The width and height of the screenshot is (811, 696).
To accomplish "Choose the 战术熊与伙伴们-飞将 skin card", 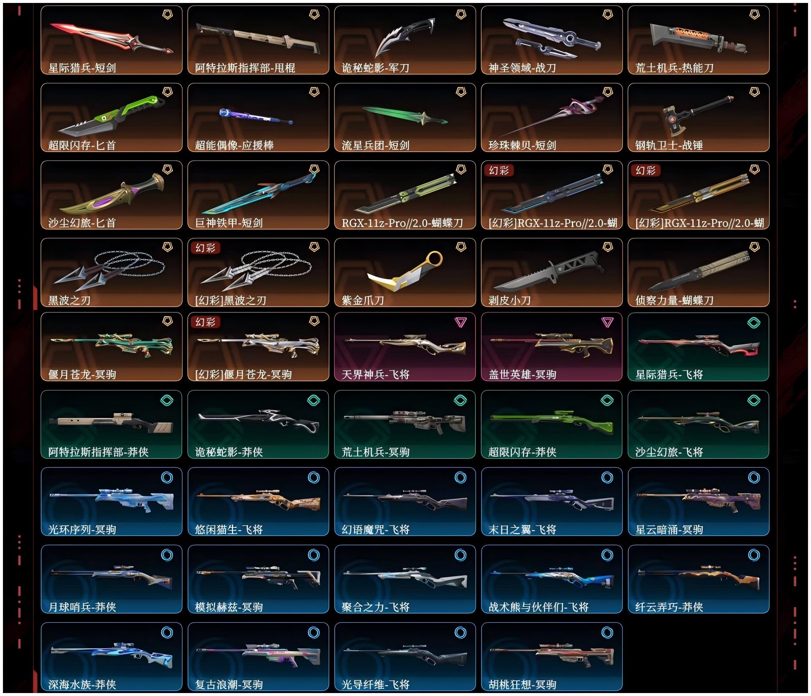I will click(x=552, y=579).
